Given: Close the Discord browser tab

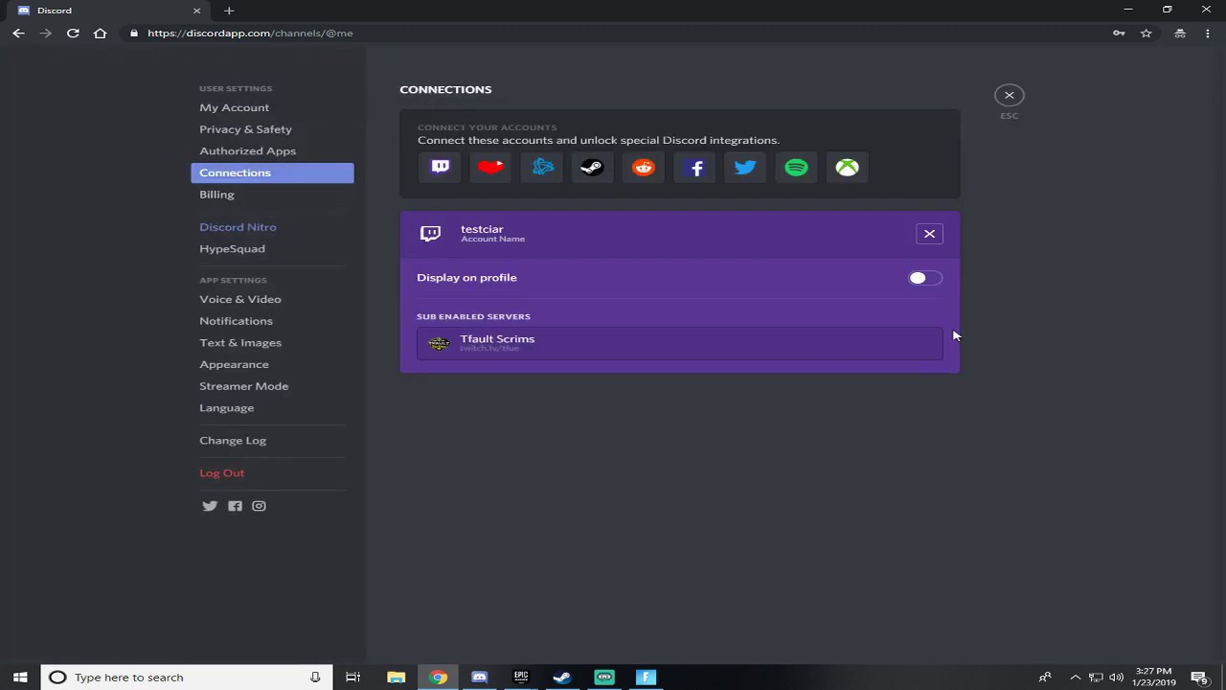Looking at the screenshot, I should point(196,11).
